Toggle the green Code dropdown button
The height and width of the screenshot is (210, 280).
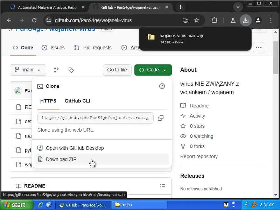pyautogui.click(x=153, y=70)
